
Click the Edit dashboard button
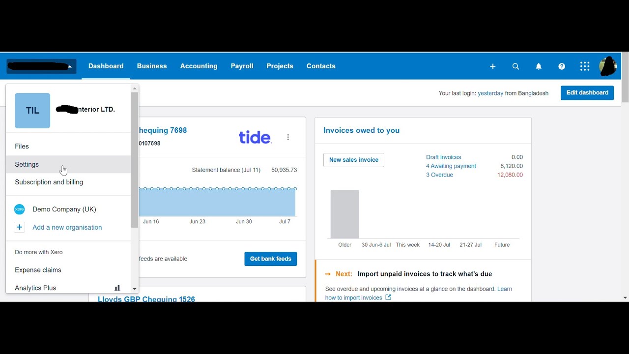coord(587,92)
